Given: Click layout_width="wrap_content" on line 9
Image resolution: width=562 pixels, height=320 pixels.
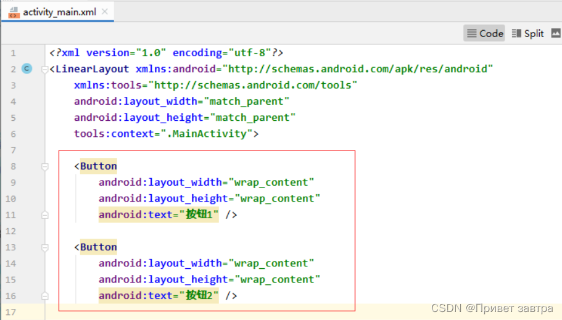Looking at the screenshot, I should click(207, 183).
